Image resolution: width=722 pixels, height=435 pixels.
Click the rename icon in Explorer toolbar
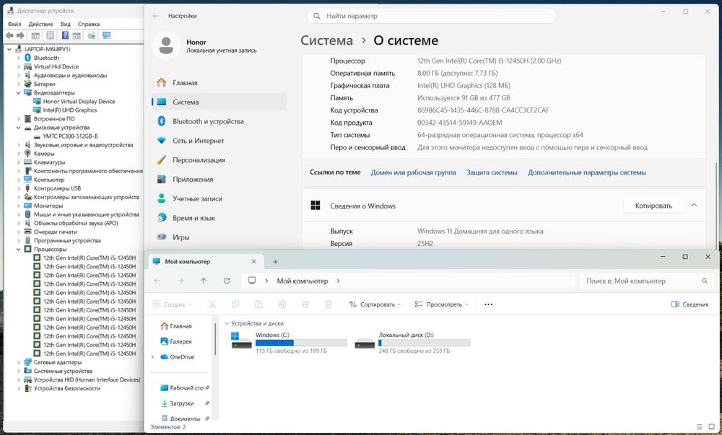(282, 304)
